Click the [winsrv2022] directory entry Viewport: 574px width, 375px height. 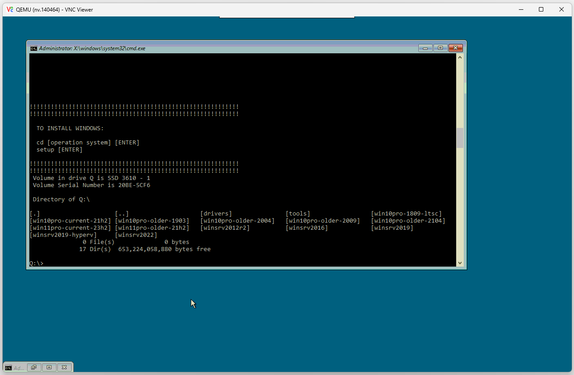pyautogui.click(x=136, y=235)
